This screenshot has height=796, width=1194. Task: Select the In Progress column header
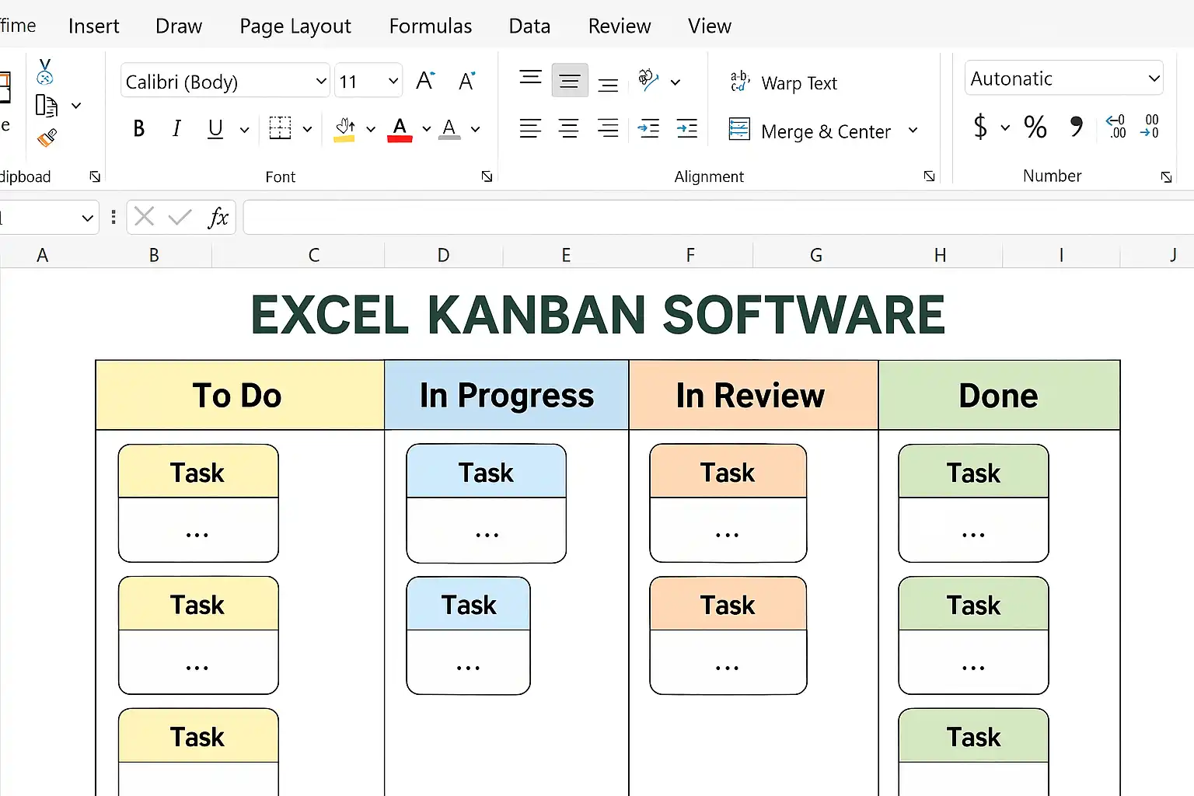point(506,395)
